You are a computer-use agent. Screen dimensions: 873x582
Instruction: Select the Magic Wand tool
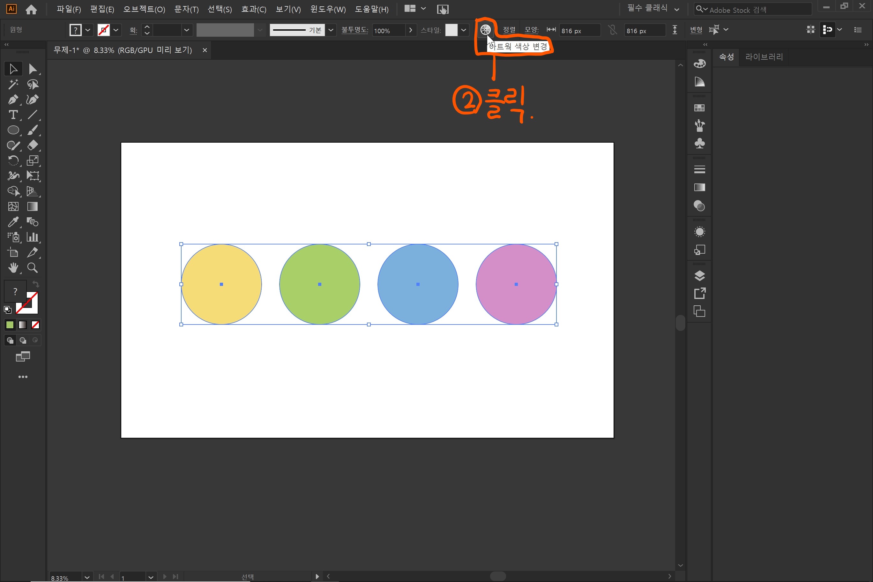click(13, 85)
